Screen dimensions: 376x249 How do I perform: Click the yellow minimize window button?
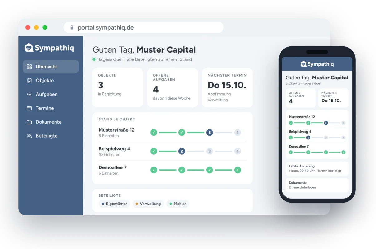click(36, 27)
